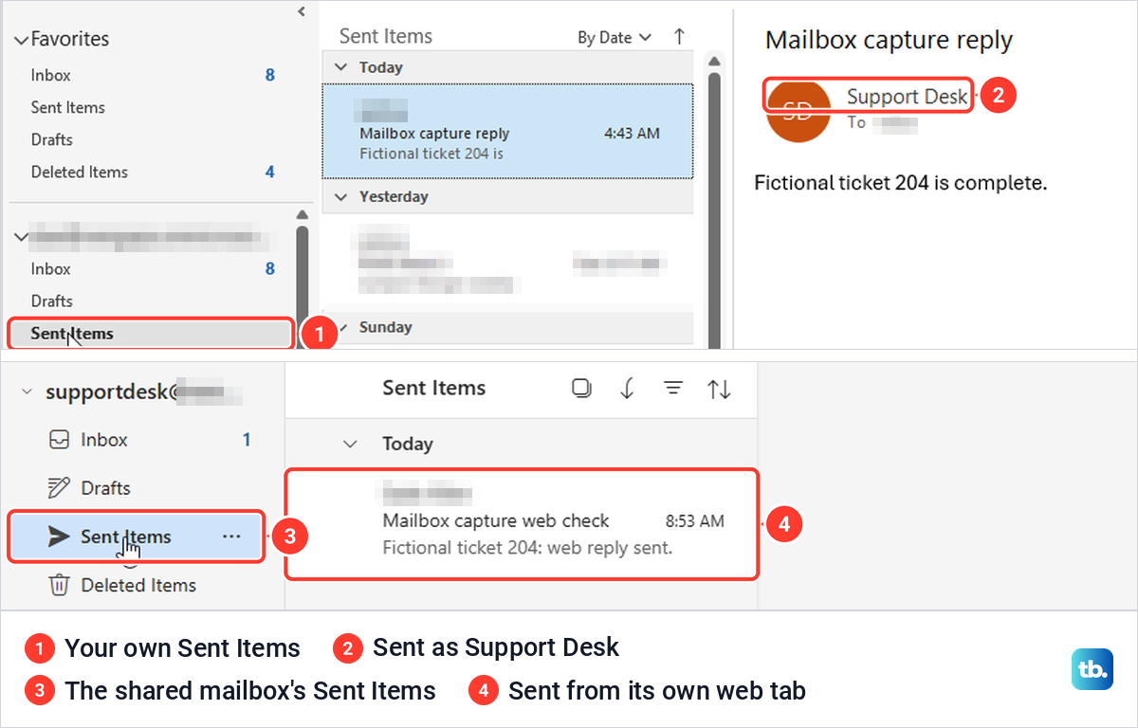Open the web Inbox with the tray icon
Screen dimensions: 1138x728
click(x=59, y=440)
